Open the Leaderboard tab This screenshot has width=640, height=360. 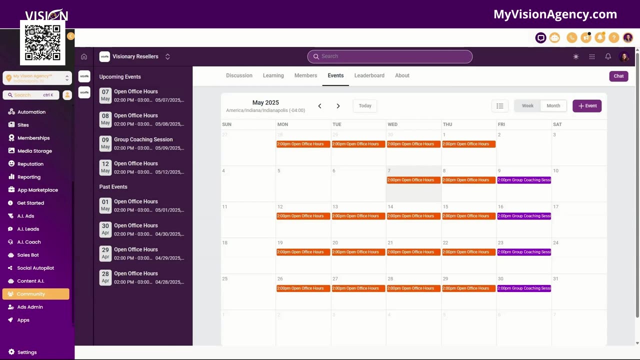click(369, 75)
